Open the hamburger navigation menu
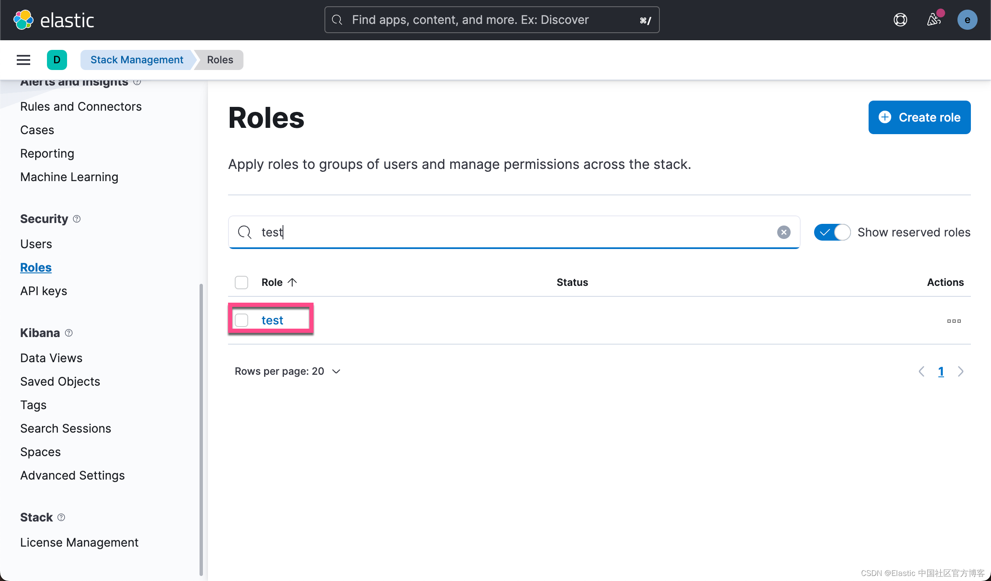This screenshot has width=991, height=581. pyautogui.click(x=23, y=60)
